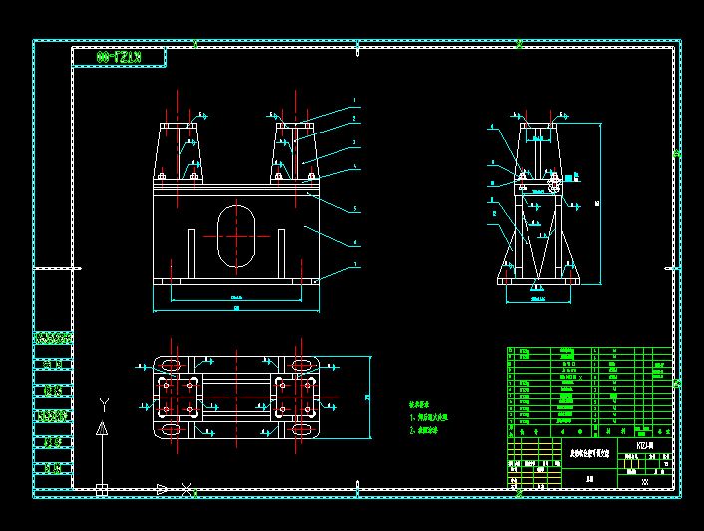
Task: Click the UCS origin square marker
Action: 102,490
